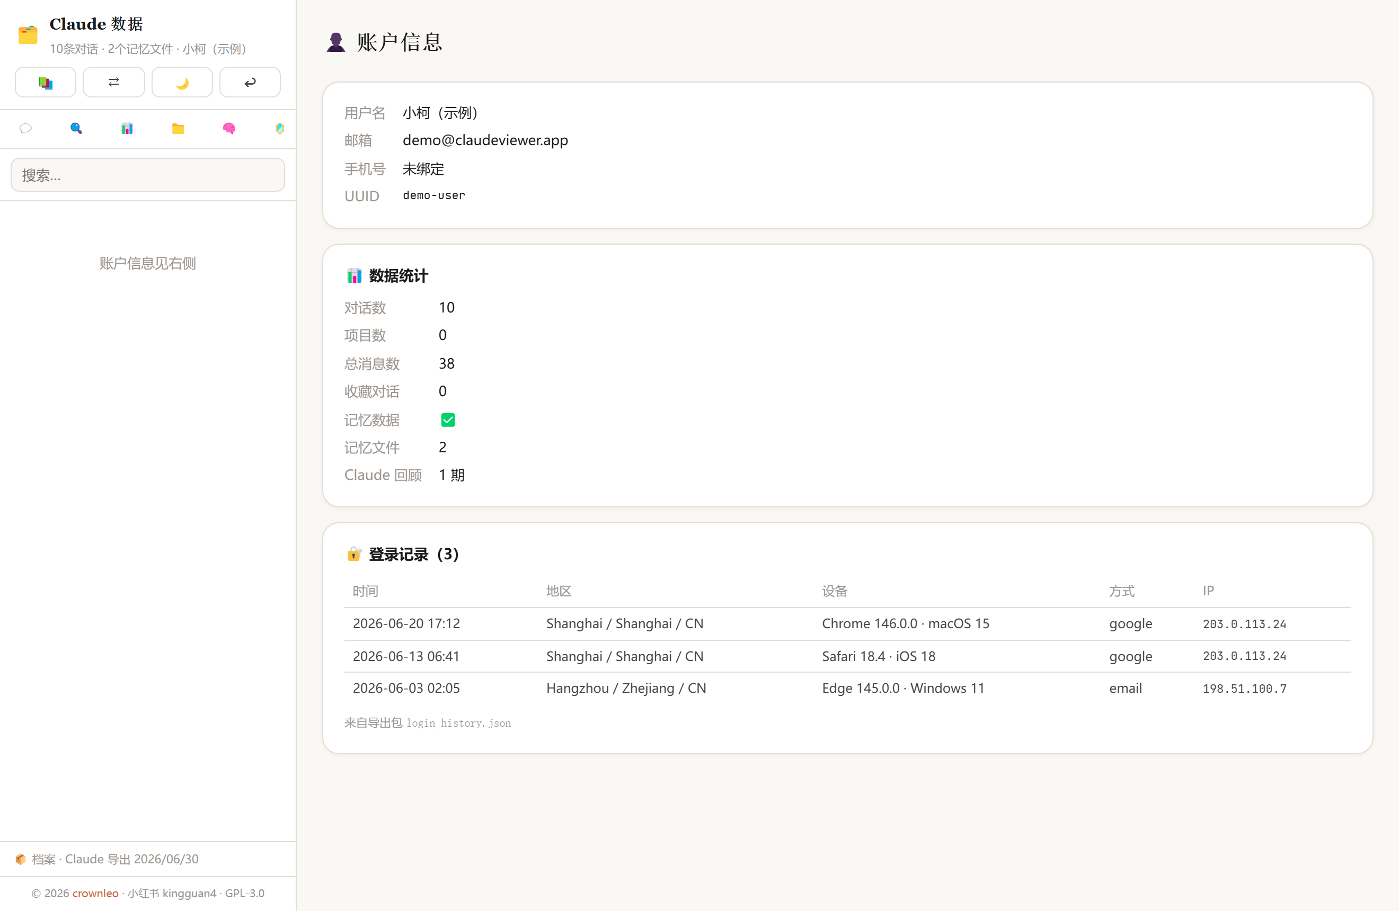
Task: Click the UUID value demo-user
Action: (434, 195)
